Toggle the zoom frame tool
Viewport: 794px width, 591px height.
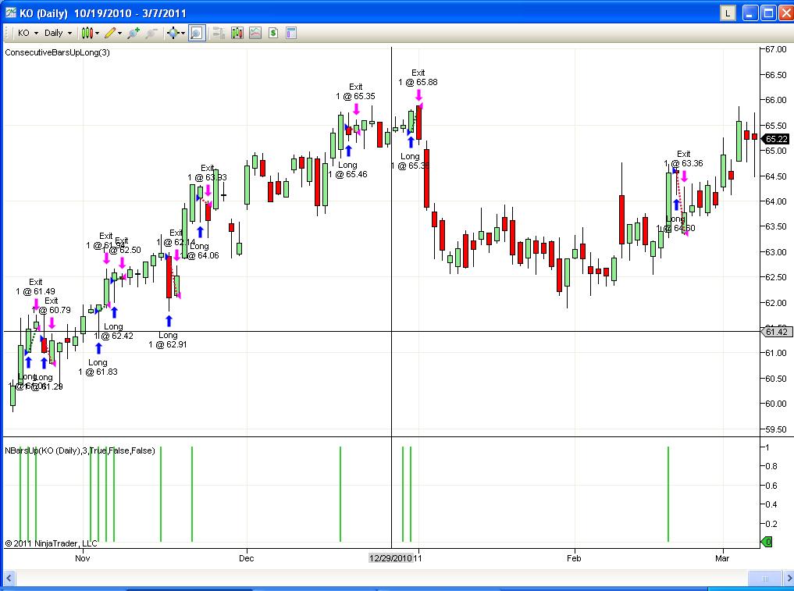coord(197,34)
